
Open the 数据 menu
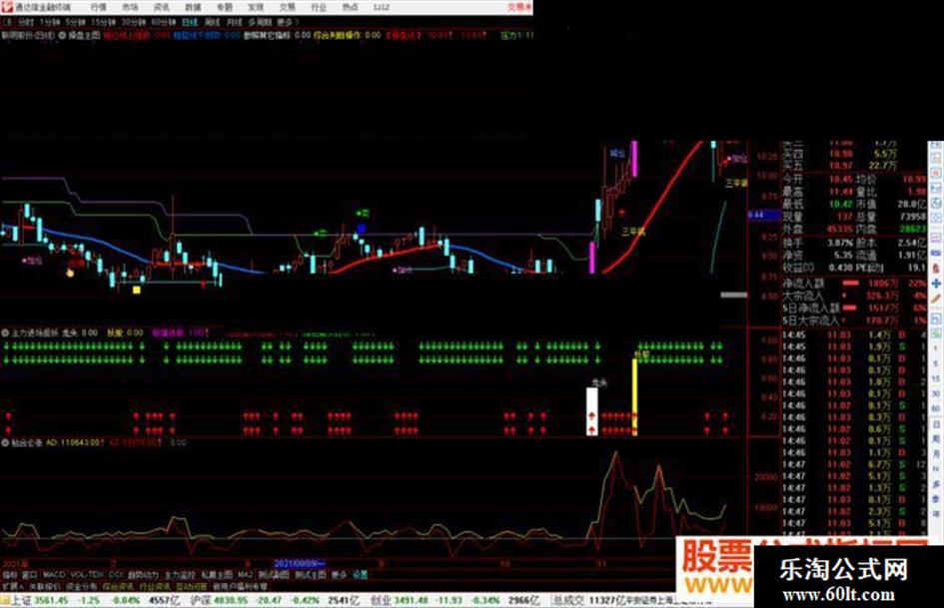pos(193,7)
